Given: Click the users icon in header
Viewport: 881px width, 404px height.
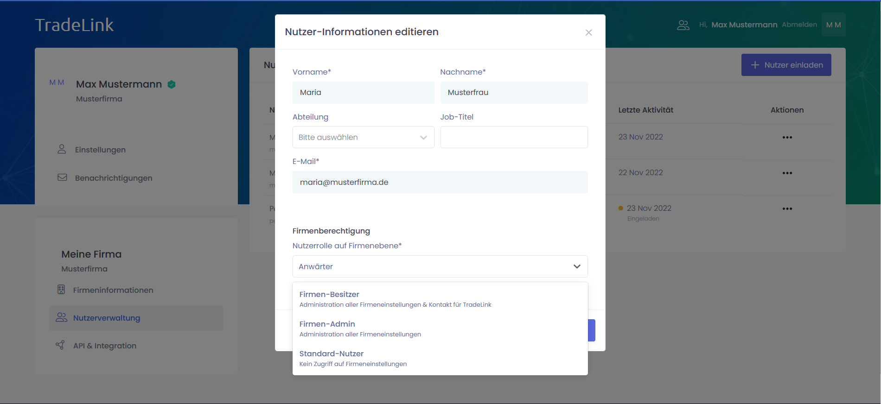Looking at the screenshot, I should point(683,25).
